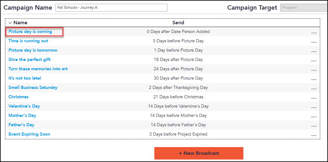This screenshot has width=328, height=162.
Task: Create a new broadcast with + New Broadcast
Action: click(199, 153)
